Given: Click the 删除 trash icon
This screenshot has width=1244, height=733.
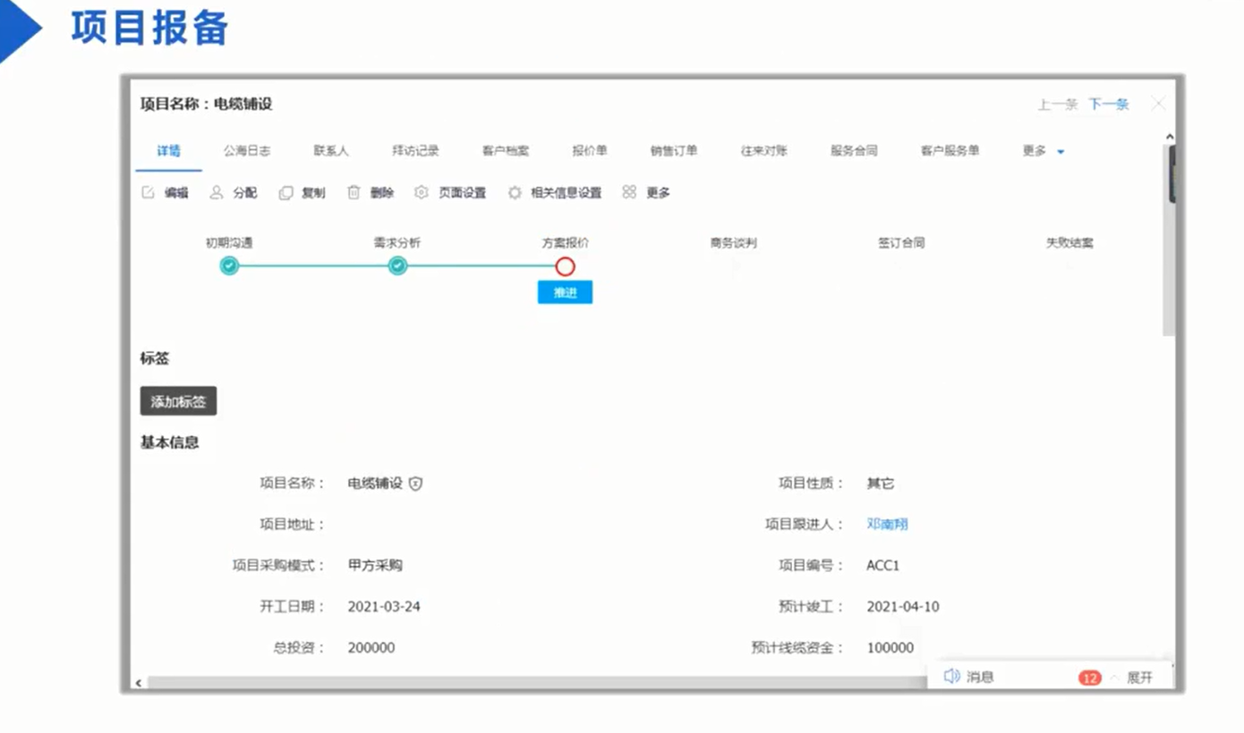Looking at the screenshot, I should point(354,192).
